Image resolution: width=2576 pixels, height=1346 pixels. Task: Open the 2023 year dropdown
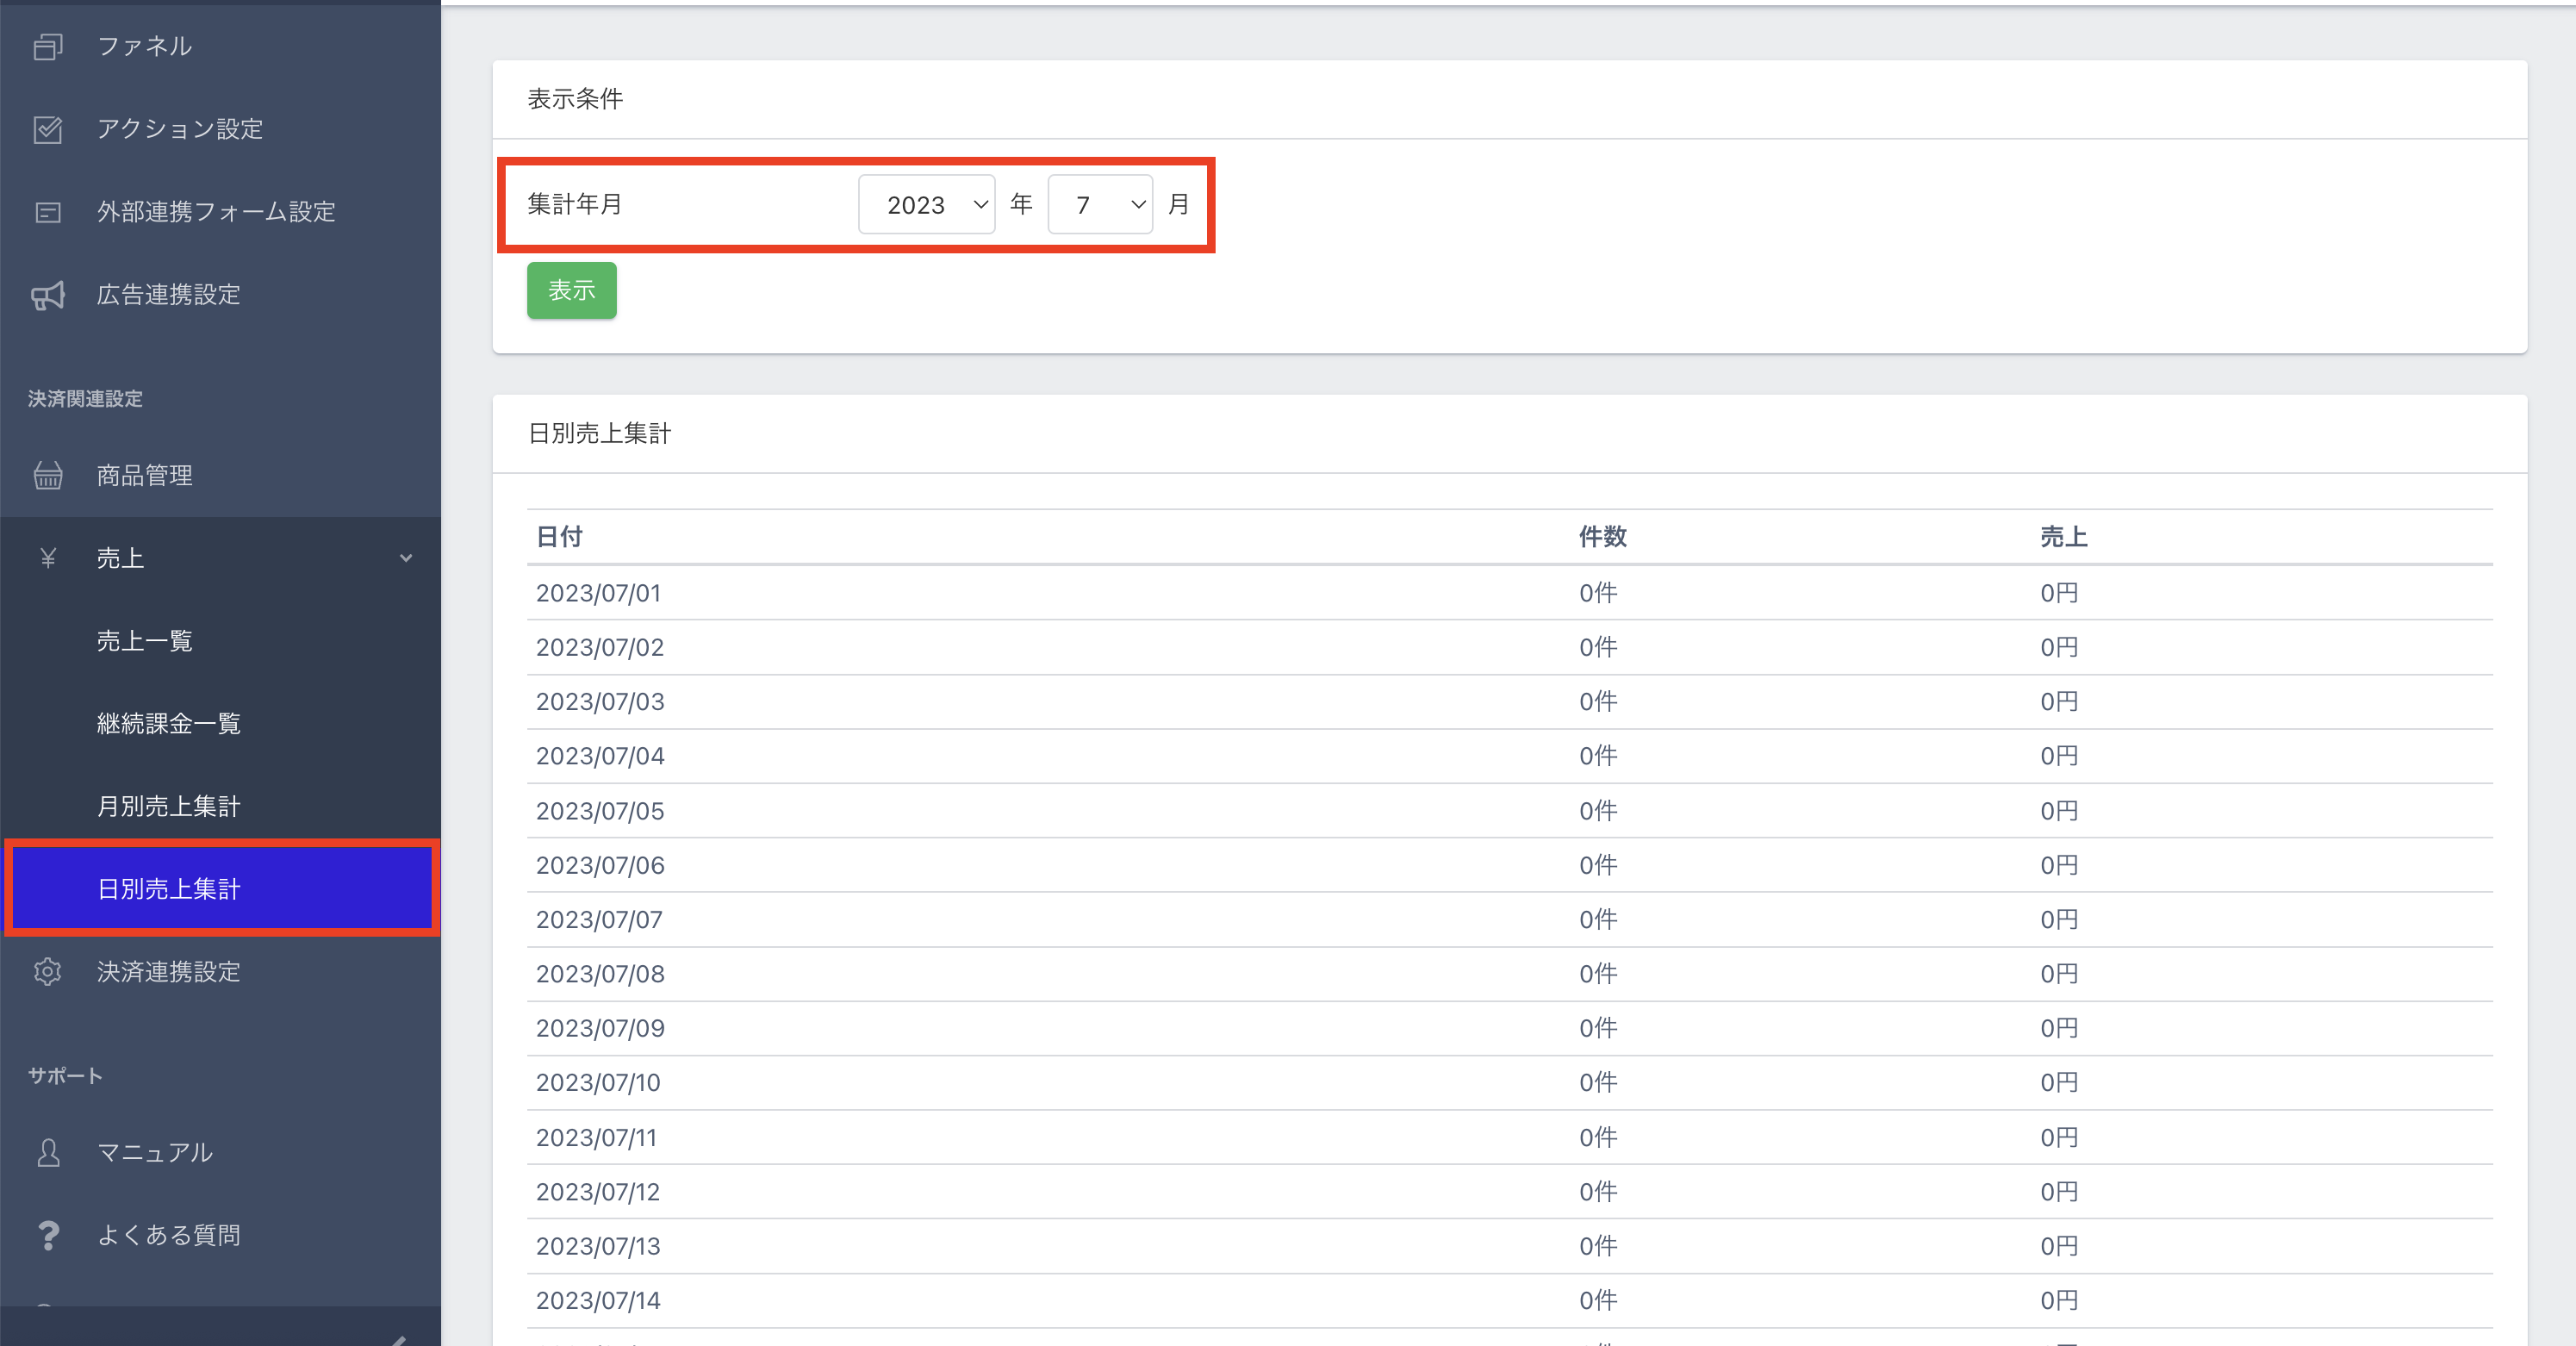(926, 205)
